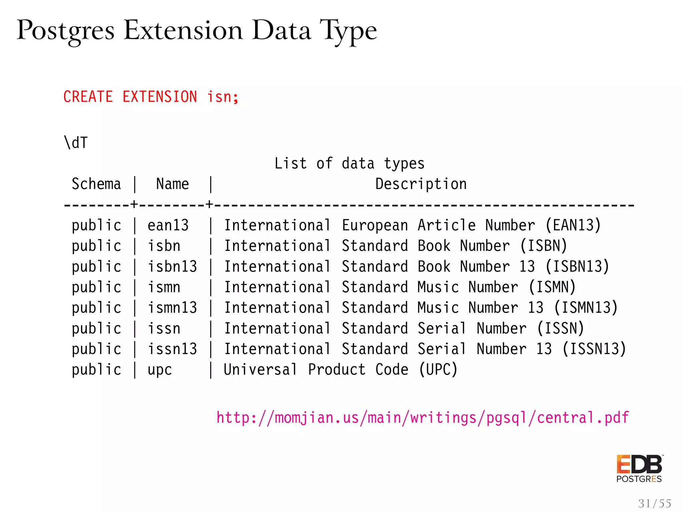
Task: Click the momjian.us central.pdf link
Action: point(423,418)
